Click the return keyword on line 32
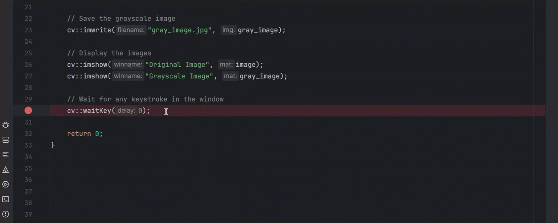The image size is (558, 223). (79, 134)
